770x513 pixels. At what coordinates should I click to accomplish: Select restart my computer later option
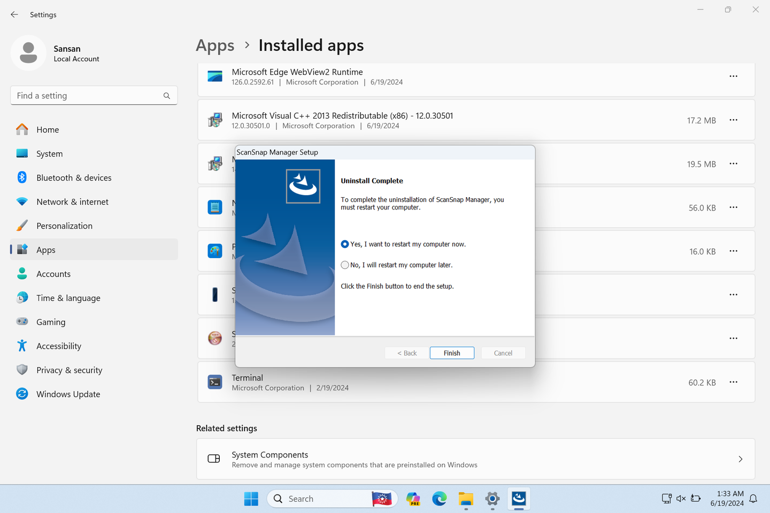click(345, 265)
